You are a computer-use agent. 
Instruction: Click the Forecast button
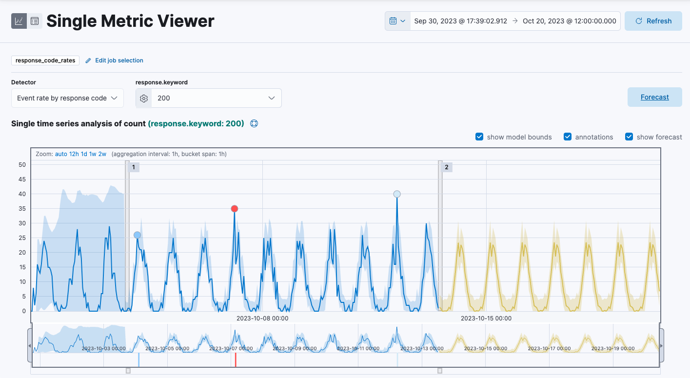point(654,97)
